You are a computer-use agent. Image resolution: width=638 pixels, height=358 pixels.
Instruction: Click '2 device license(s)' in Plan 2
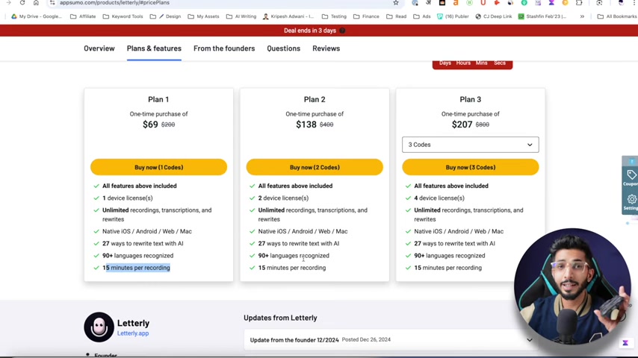click(x=283, y=198)
